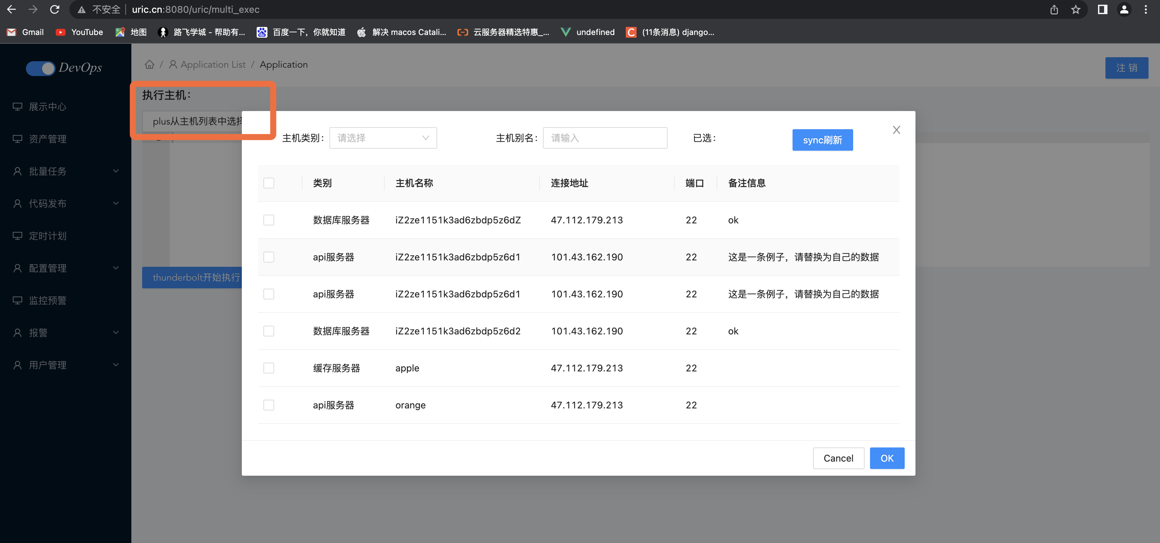Open 监控预警 in the sidebar
The width and height of the screenshot is (1160, 543).
pos(47,300)
